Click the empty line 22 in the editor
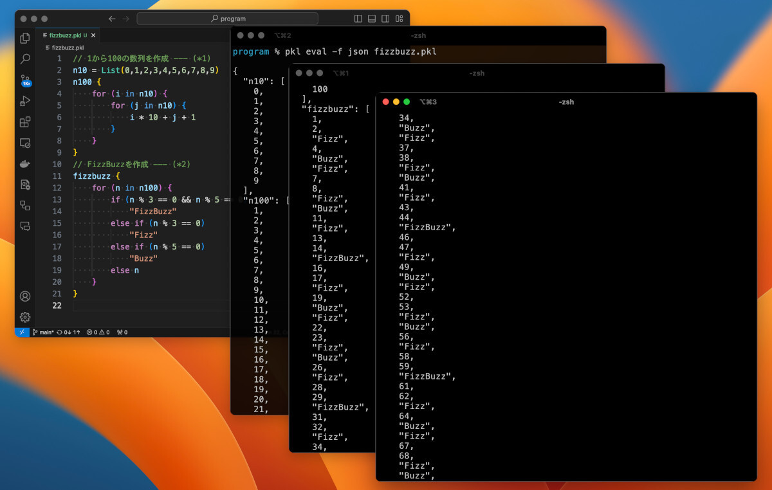 click(x=151, y=305)
